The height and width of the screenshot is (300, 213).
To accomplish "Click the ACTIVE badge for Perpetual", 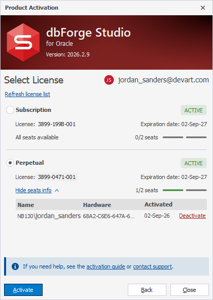I will (194, 163).
